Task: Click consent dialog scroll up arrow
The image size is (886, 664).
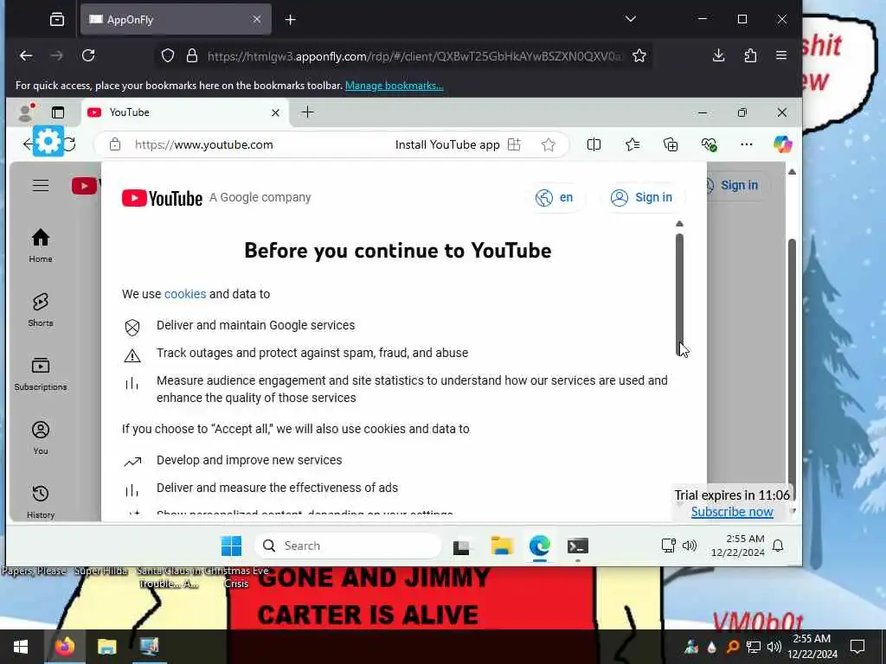Action: point(679,224)
